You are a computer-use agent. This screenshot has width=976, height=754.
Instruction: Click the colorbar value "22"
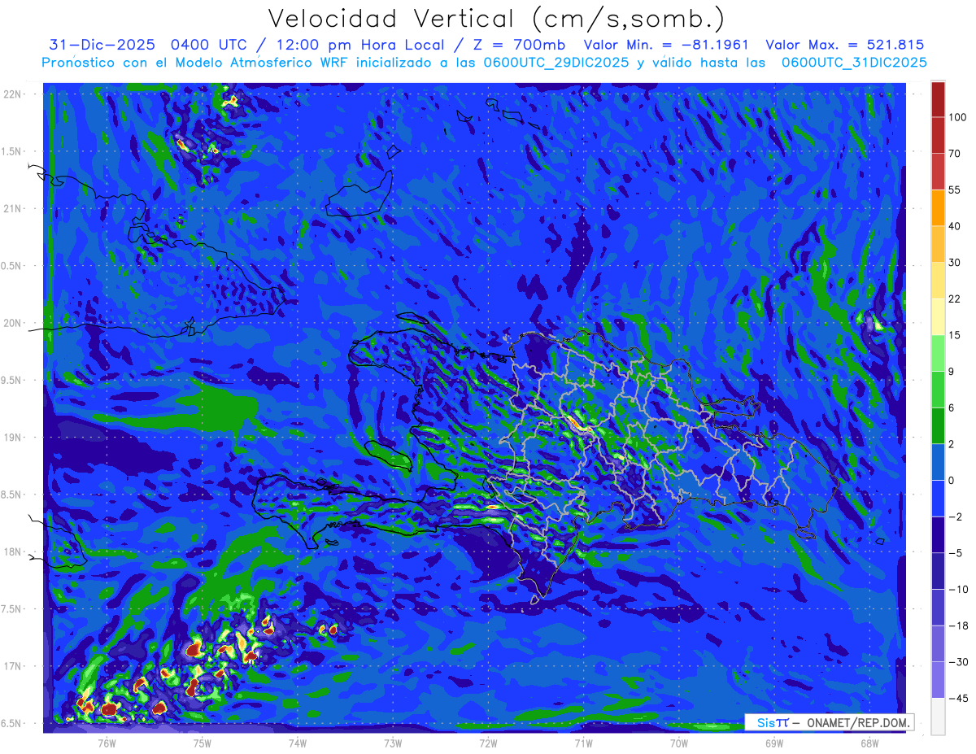coord(955,299)
